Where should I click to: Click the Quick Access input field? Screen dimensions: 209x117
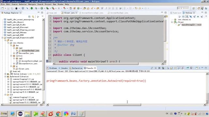pos(183,8)
